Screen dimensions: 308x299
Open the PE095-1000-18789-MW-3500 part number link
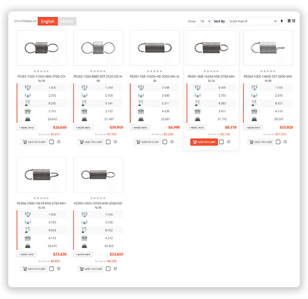[x=98, y=204]
